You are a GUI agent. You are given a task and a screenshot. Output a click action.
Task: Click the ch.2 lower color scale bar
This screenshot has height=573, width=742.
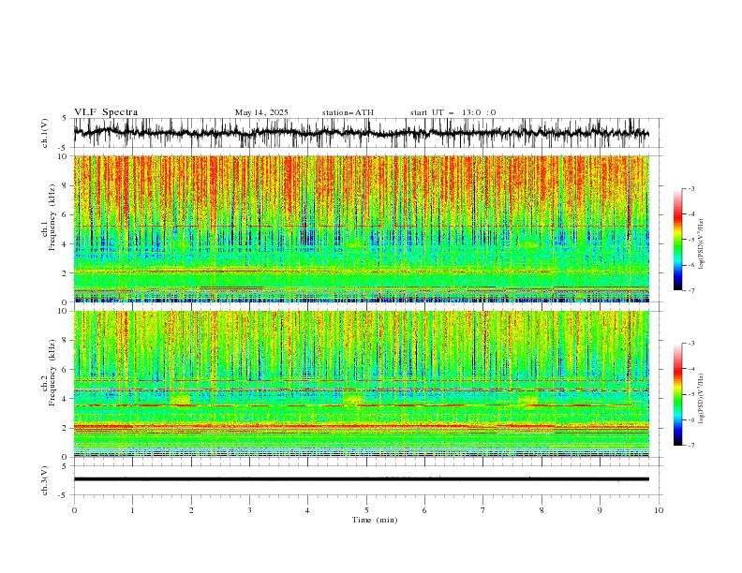click(x=677, y=394)
